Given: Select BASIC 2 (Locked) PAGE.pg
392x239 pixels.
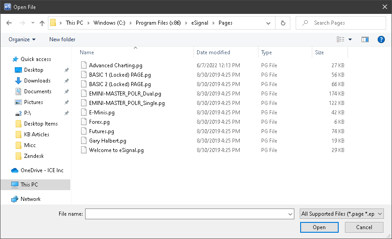Looking at the screenshot, I should tap(120, 84).
